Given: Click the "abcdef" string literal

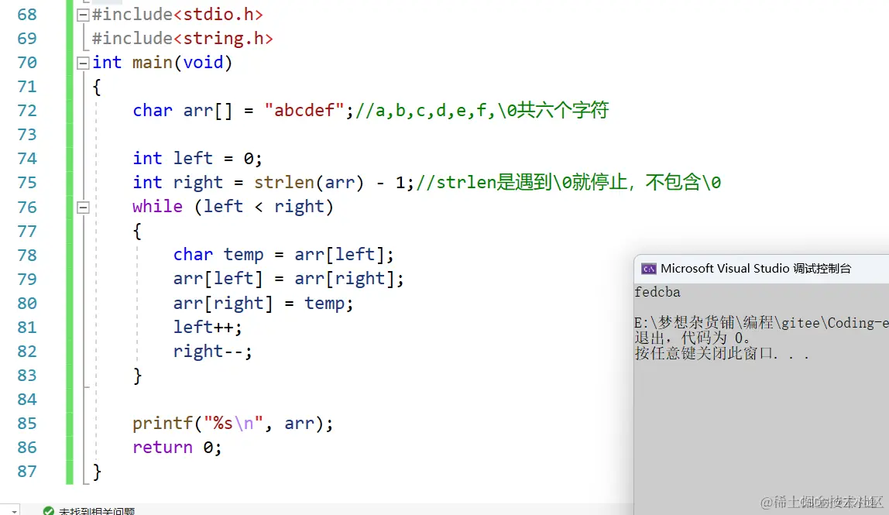Looking at the screenshot, I should (x=304, y=109).
